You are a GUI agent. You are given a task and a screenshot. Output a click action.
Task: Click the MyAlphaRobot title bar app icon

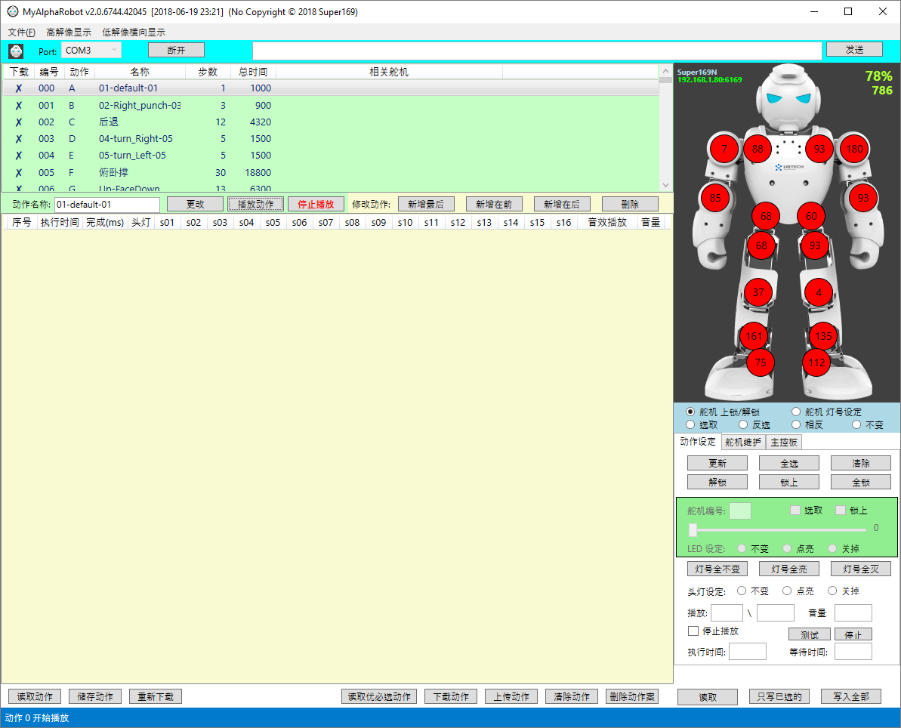(x=13, y=11)
